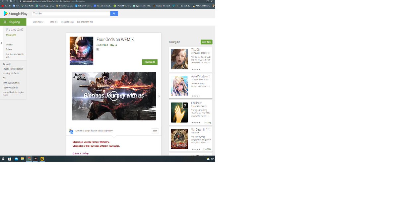Click the Event 1 : Airdrop line
This screenshot has height=224, width=398.
81,153
